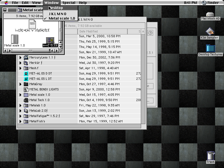
Task: Click the folder proxy icon in Metal scale title bar
Action: tap(20, 10)
